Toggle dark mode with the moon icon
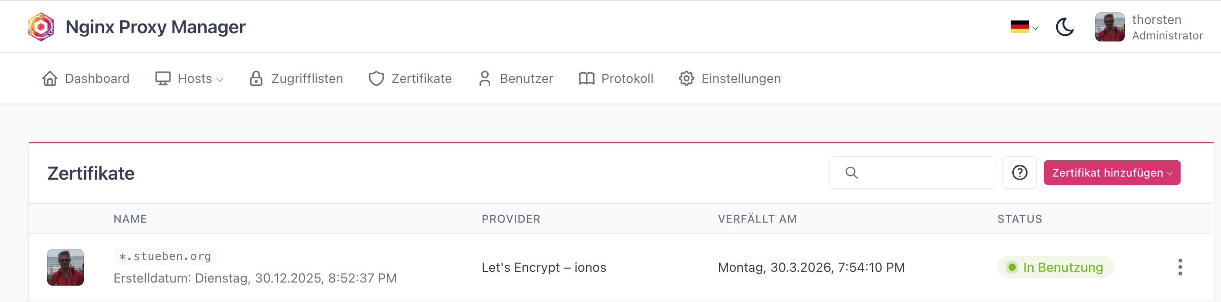The height and width of the screenshot is (302, 1221). tap(1064, 27)
